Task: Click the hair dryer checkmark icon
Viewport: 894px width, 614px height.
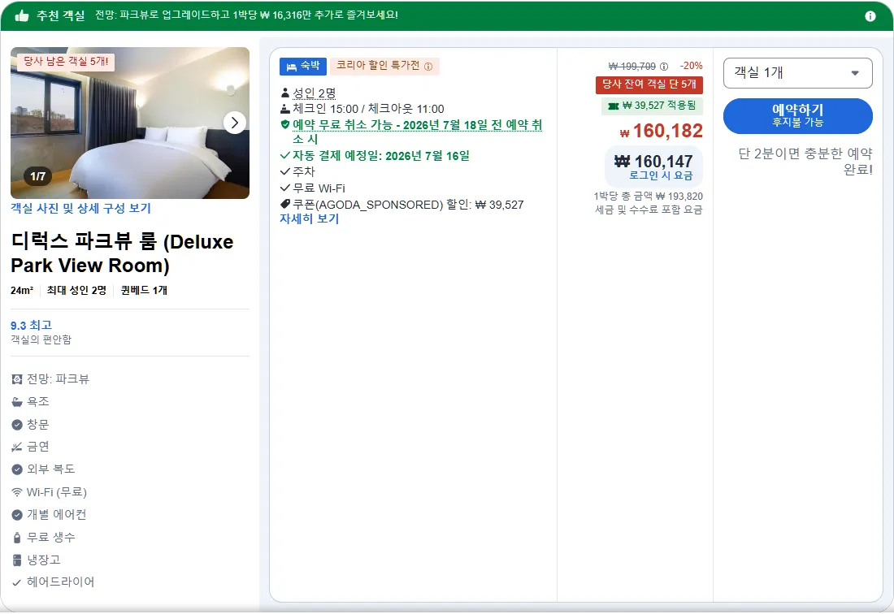Action: tap(17, 582)
